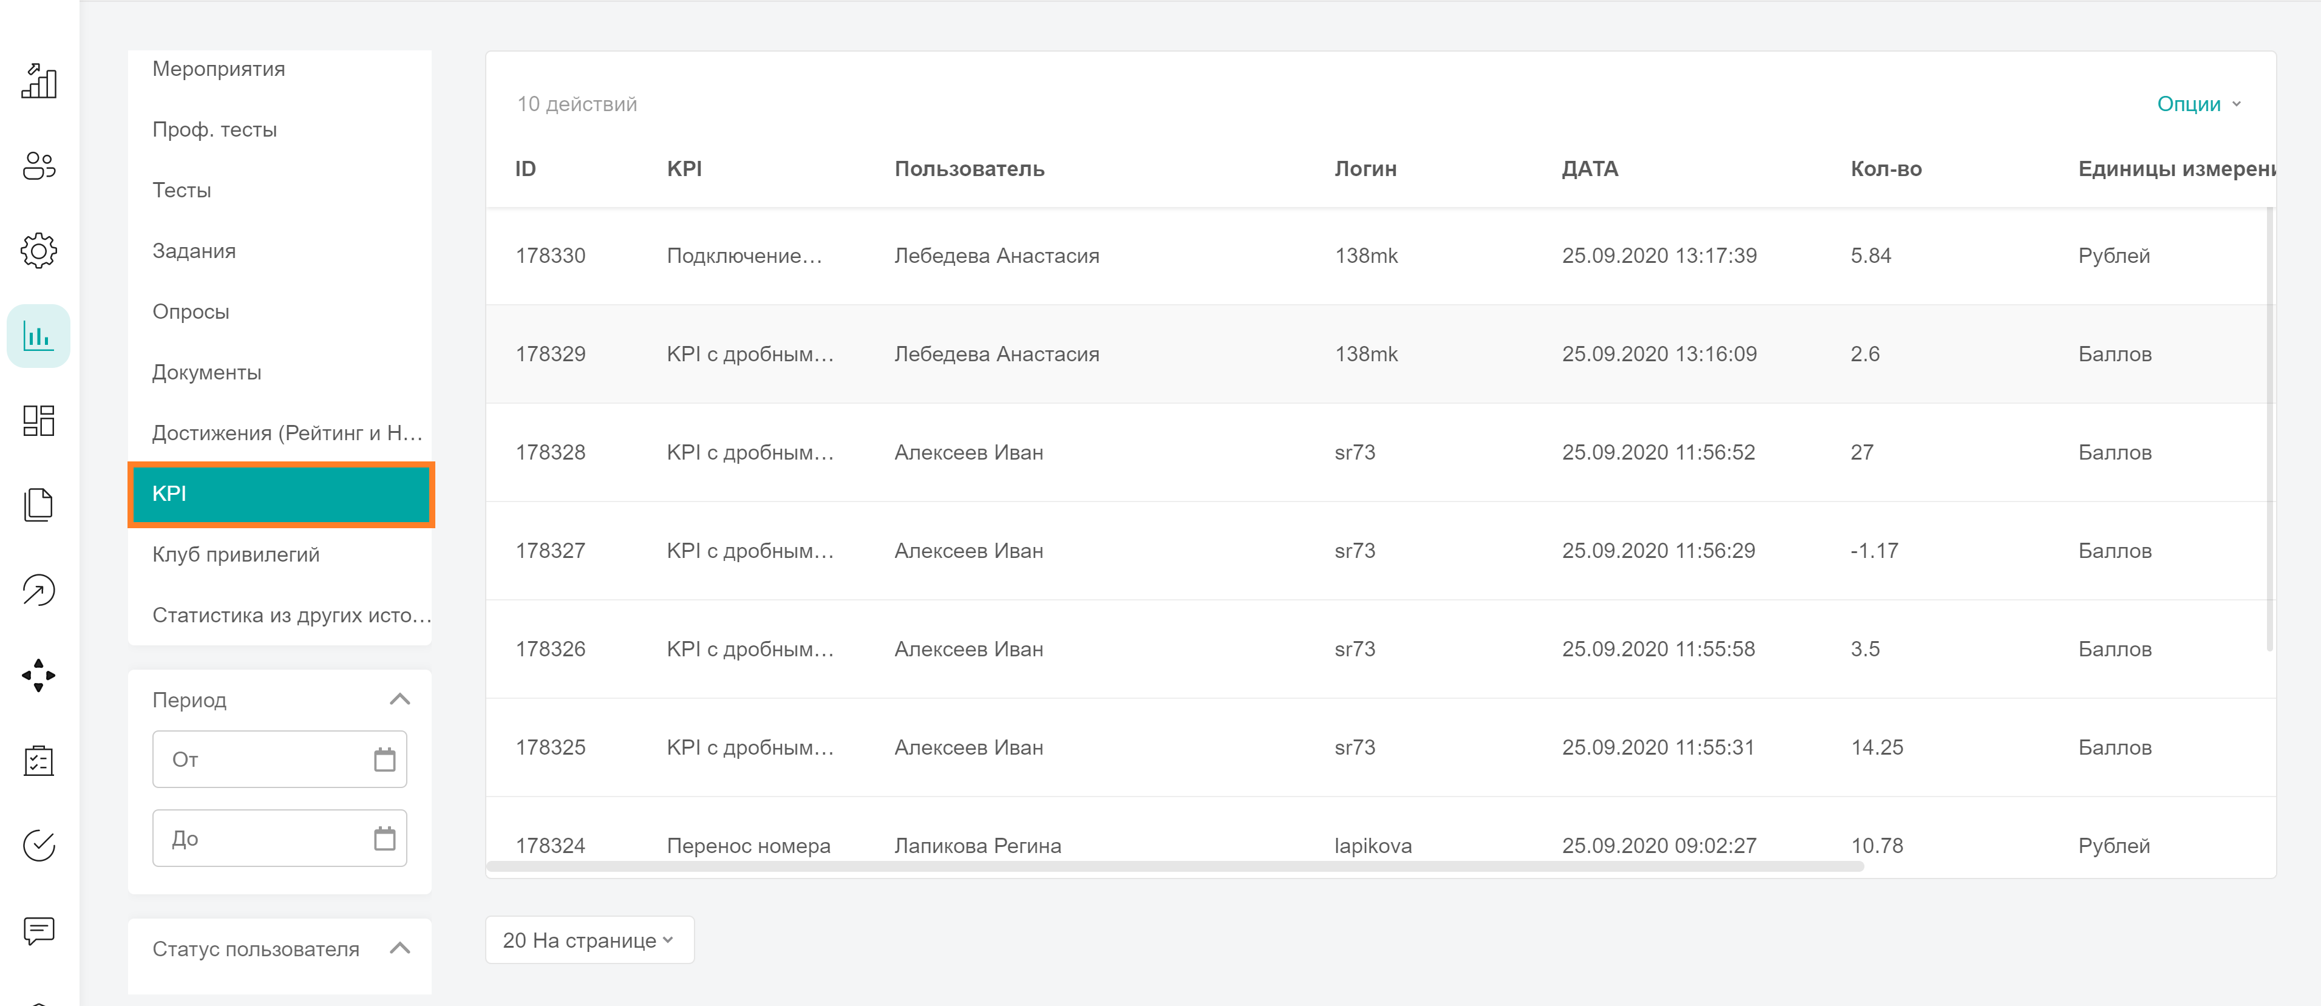
Task: Click the ID column header
Action: [525, 169]
